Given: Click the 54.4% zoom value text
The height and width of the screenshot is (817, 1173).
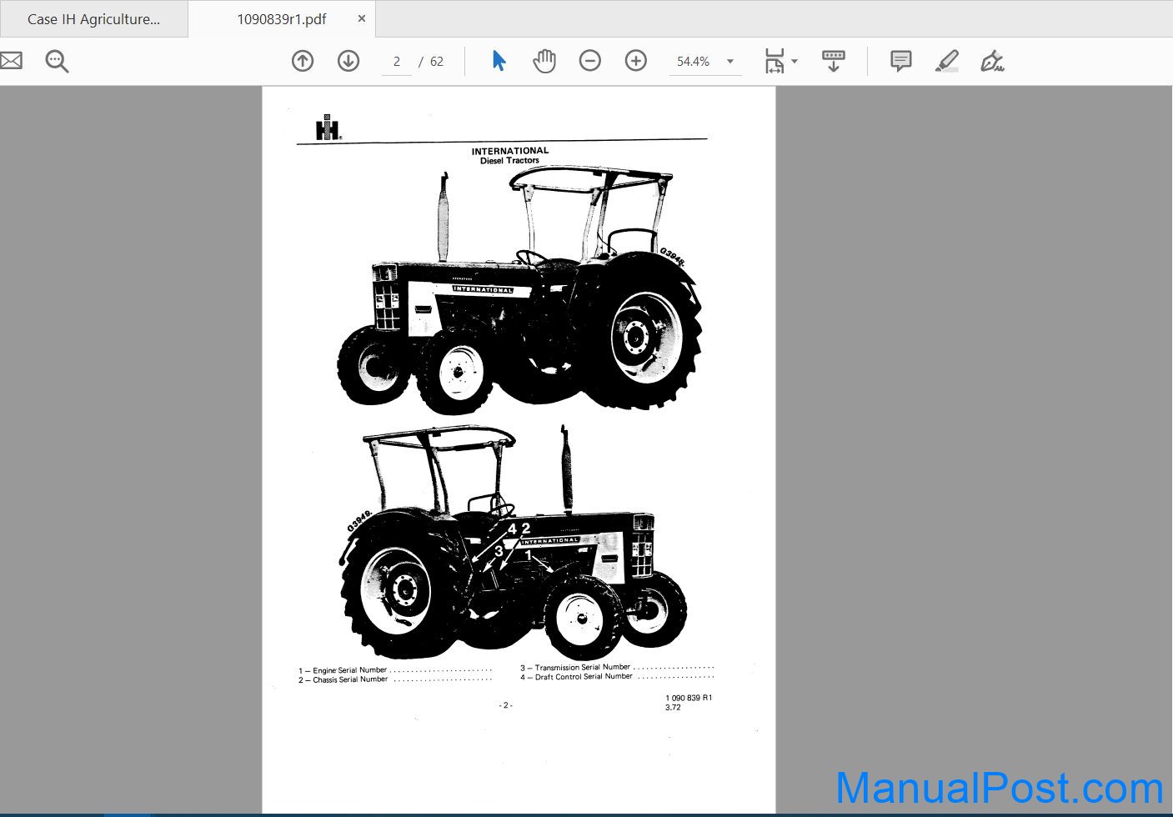Looking at the screenshot, I should 694,62.
